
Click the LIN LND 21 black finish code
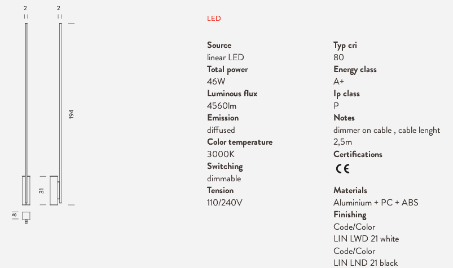(x=366, y=263)
